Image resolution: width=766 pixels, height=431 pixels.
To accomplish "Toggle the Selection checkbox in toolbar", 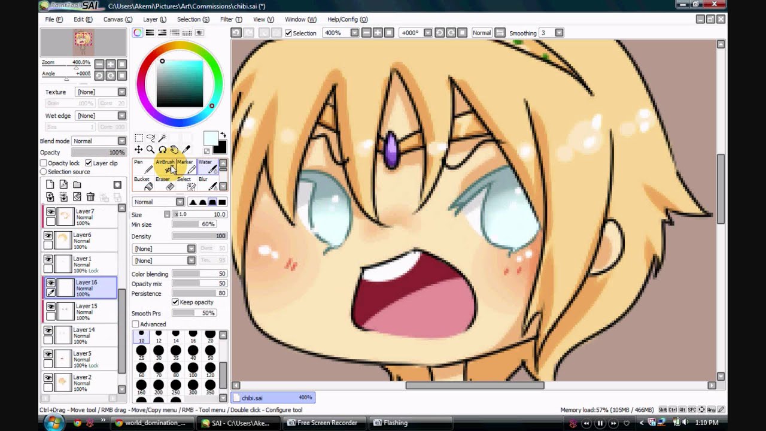I will 288,33.
